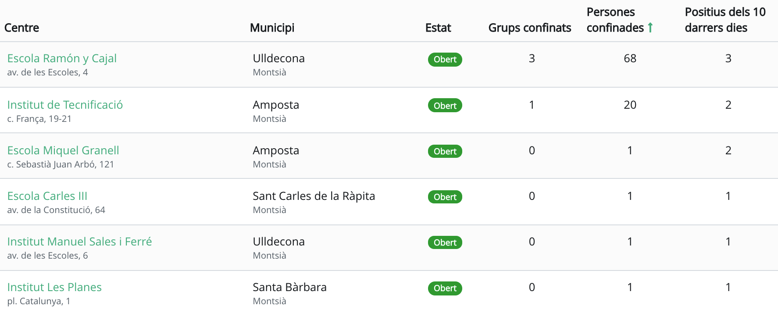The width and height of the screenshot is (778, 313).
Task: Sort by Persones confinades column header
Action: (615, 20)
